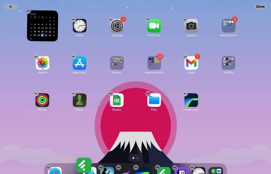This screenshot has height=174, width=271.
Task: Tap the Feedly icon hovering above the dock
Action: pyautogui.click(x=84, y=165)
